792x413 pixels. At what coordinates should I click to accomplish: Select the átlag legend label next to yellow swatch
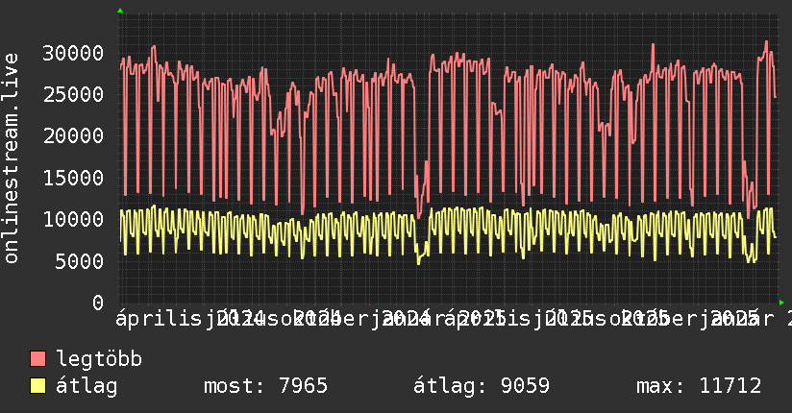tap(87, 386)
